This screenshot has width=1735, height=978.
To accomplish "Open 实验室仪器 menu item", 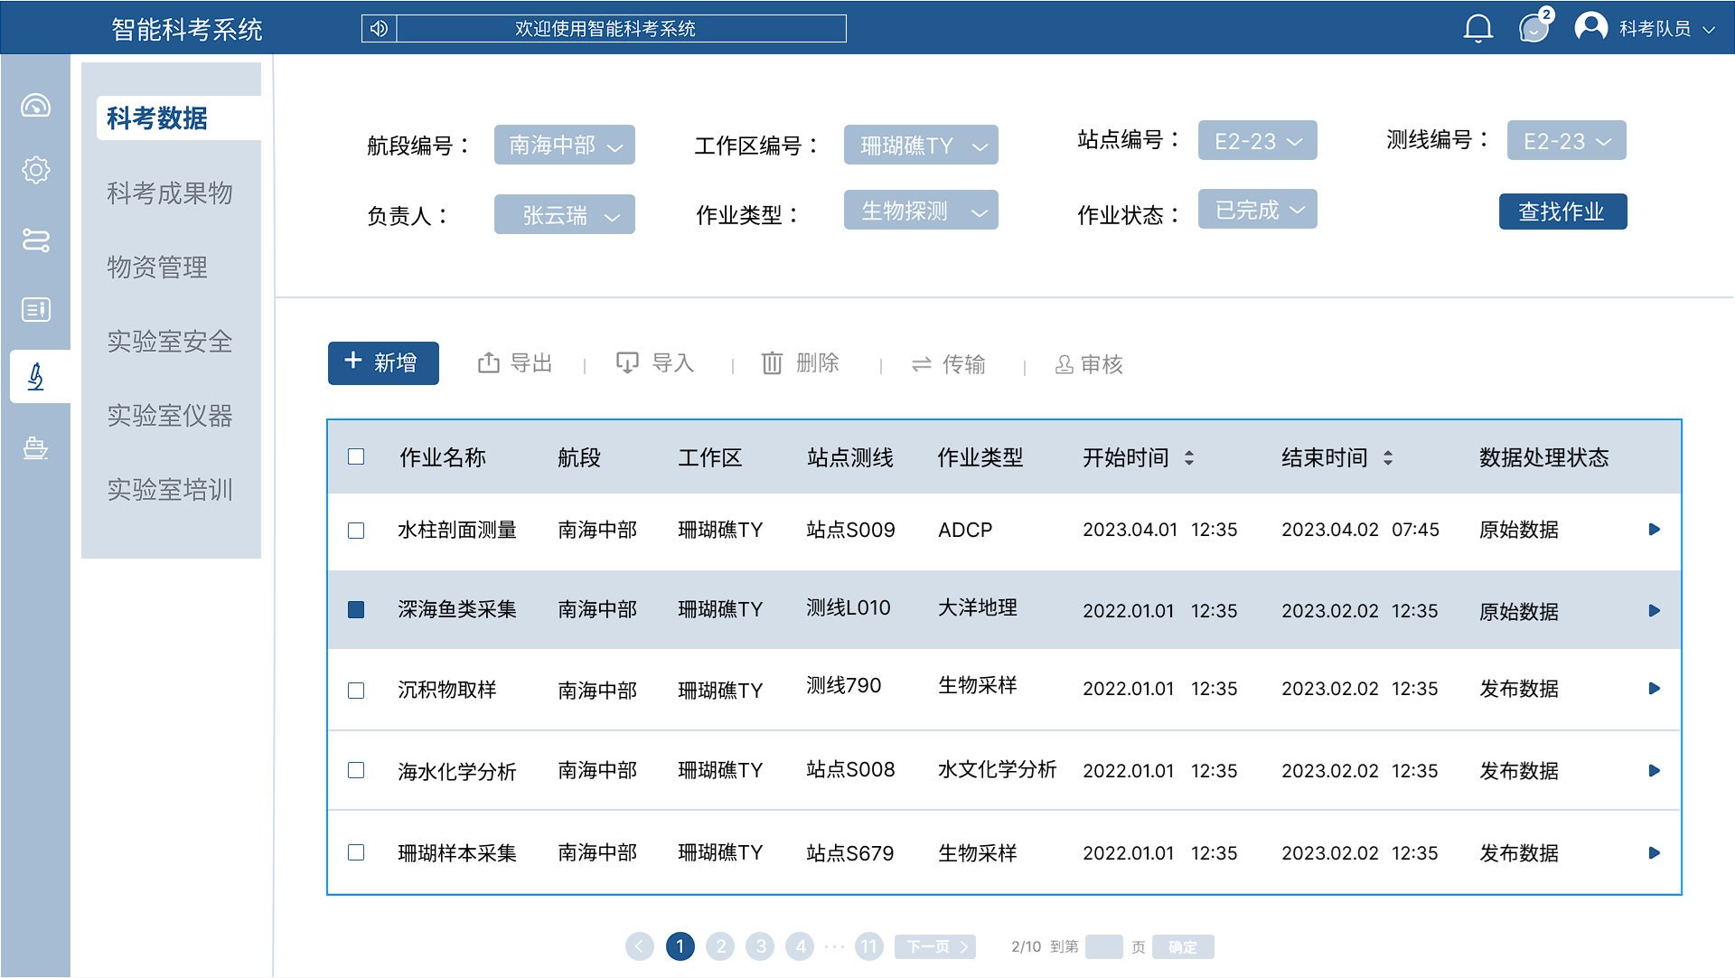I will 170,416.
